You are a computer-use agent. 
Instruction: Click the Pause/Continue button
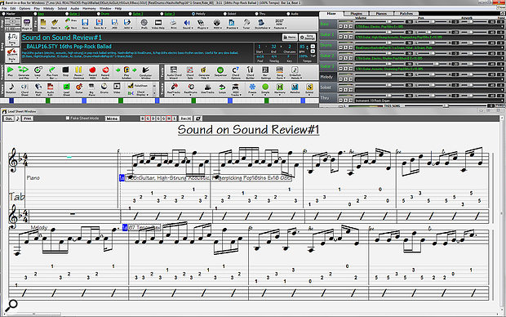(x=78, y=71)
